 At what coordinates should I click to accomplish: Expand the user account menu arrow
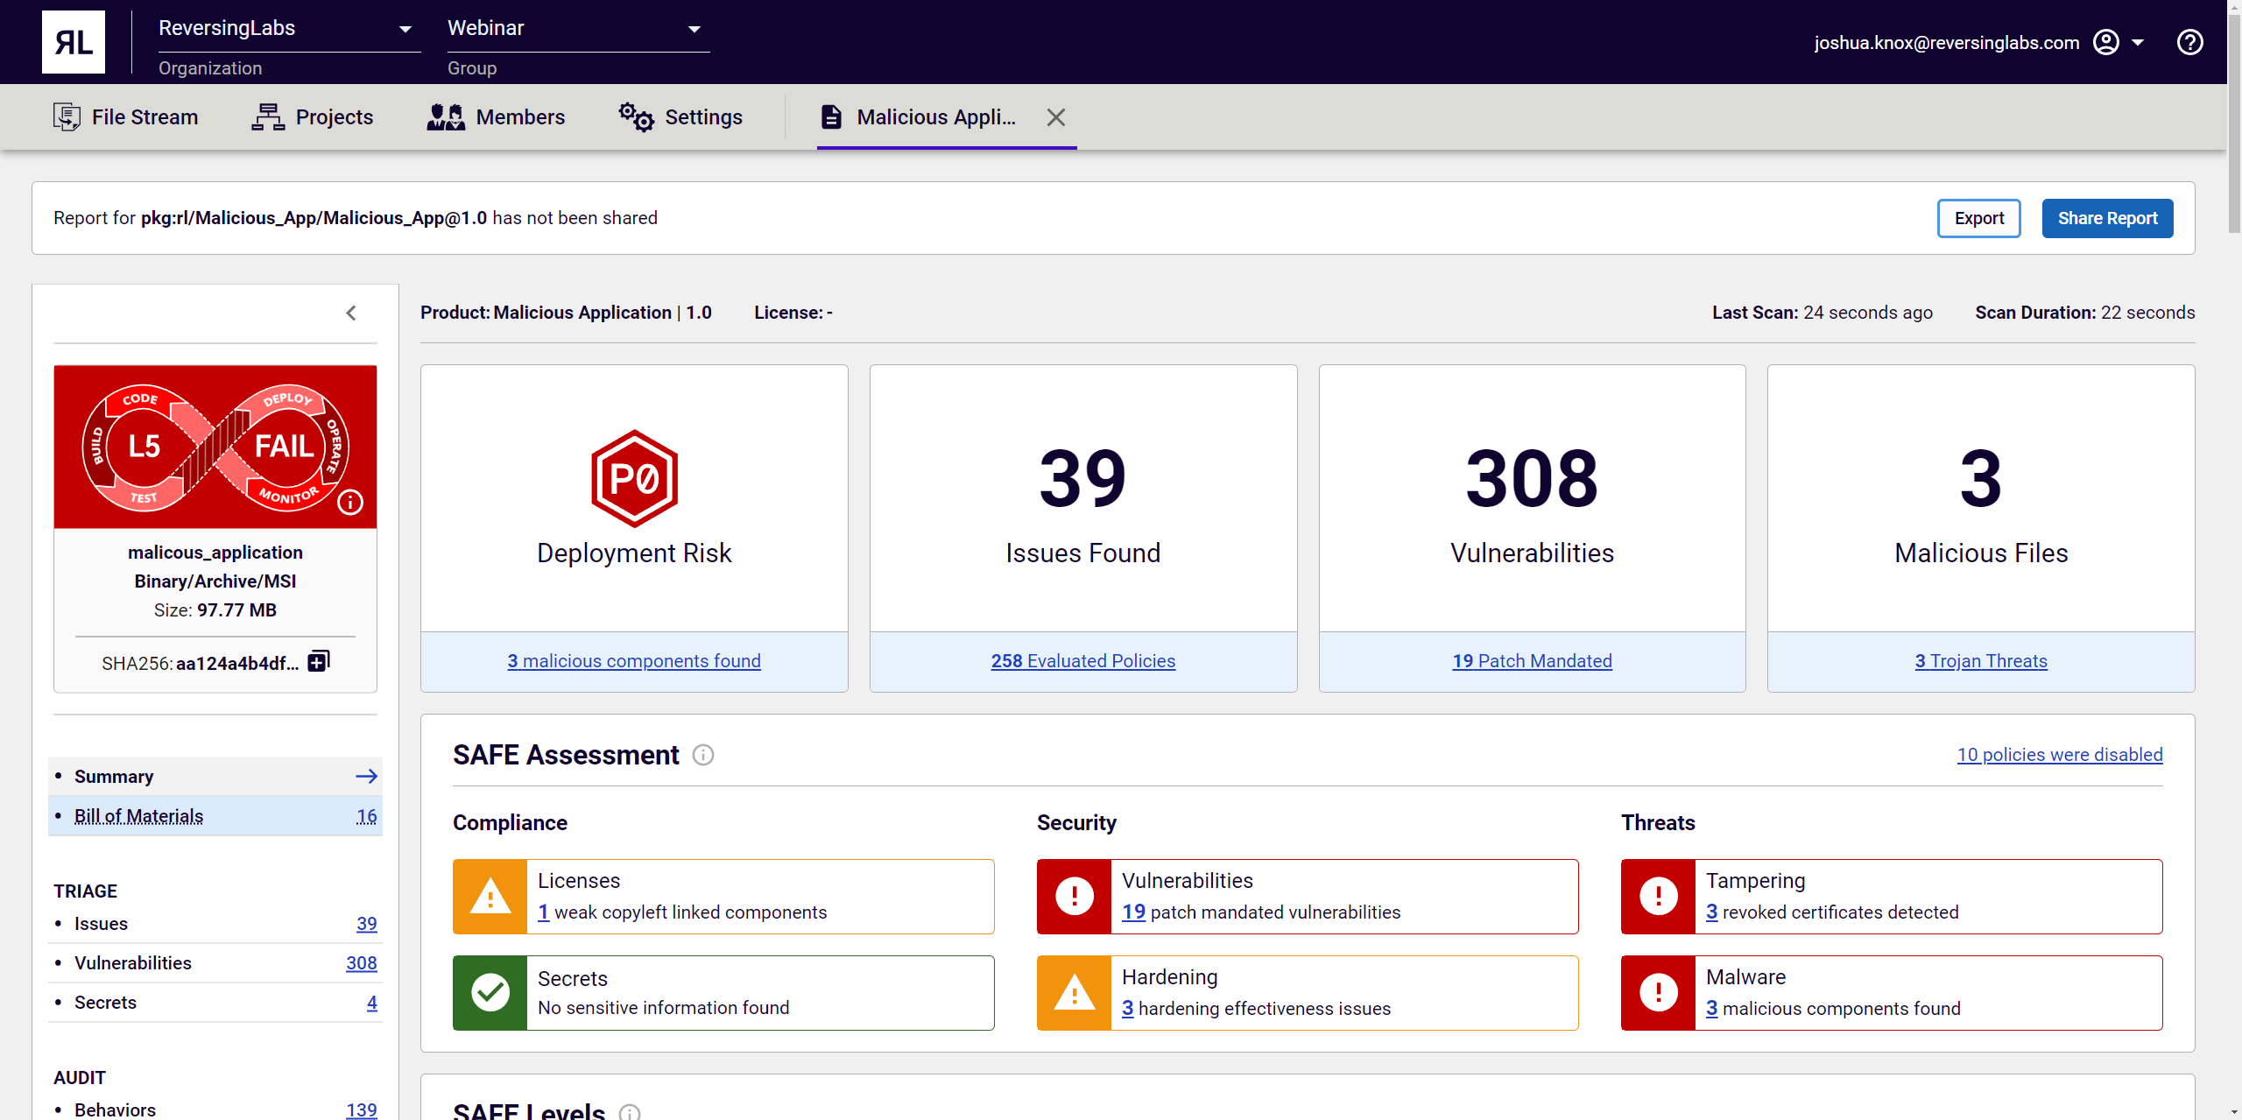pyautogui.click(x=2138, y=42)
